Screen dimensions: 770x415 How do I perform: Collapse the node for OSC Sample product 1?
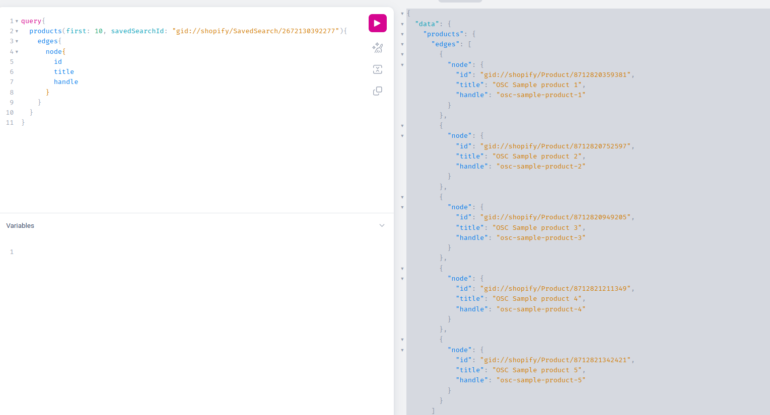tap(402, 65)
